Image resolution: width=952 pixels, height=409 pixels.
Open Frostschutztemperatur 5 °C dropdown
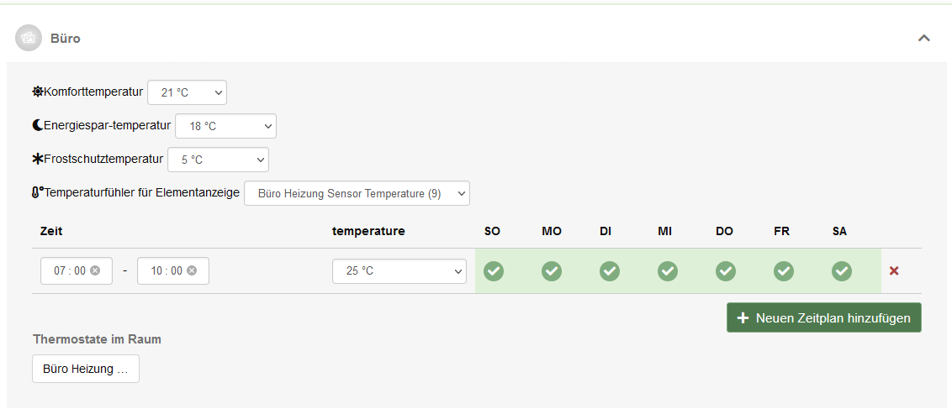[218, 159]
